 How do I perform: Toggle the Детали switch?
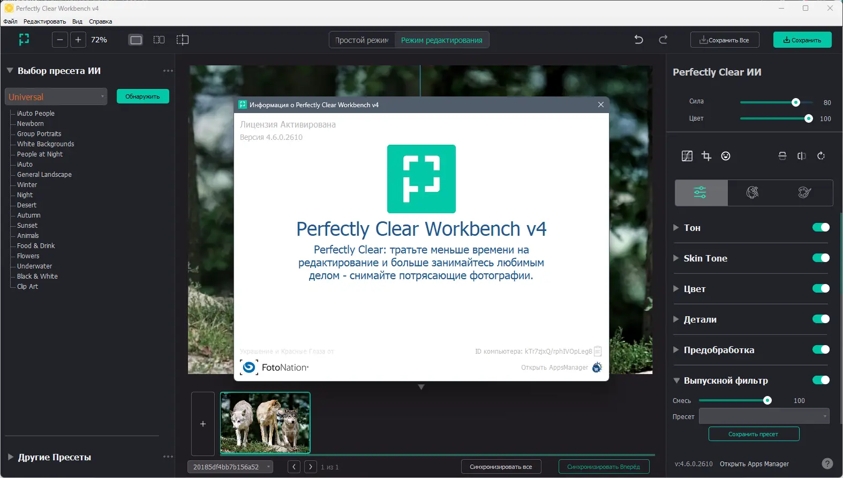click(x=821, y=319)
